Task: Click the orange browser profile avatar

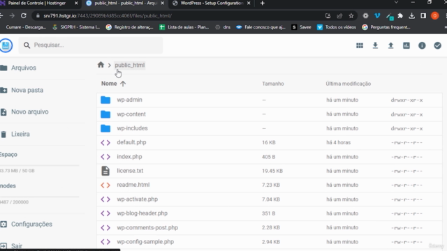Action: click(434, 16)
